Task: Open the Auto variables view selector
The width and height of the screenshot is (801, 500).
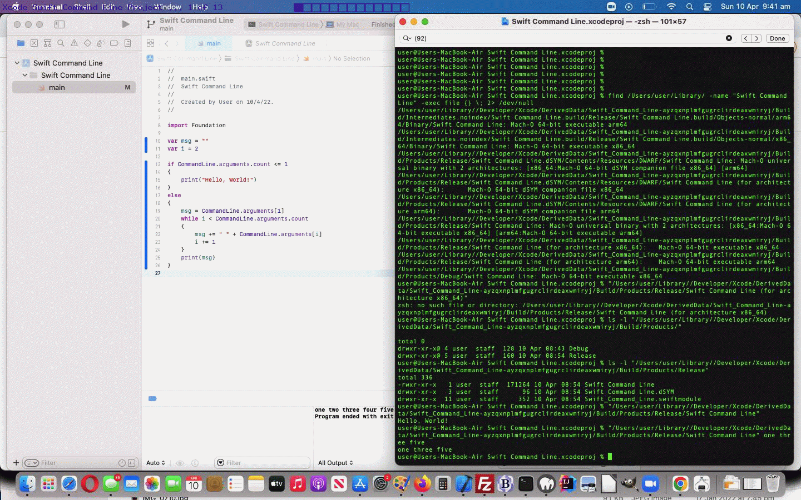Action: [156, 463]
